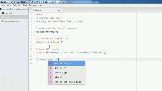The image size is (162, 91).
Task: Click the require_once keyword
Action: pos(43,21)
